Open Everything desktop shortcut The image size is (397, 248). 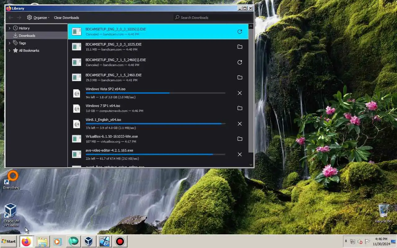point(11,180)
